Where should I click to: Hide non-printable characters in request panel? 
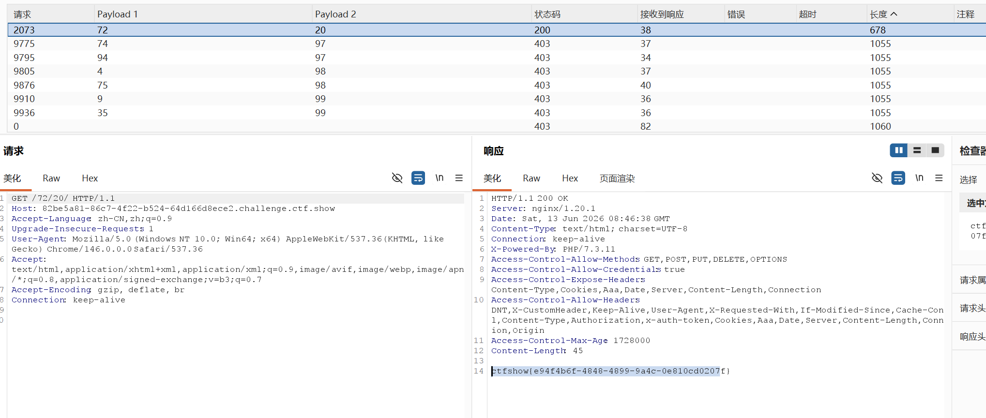click(x=397, y=178)
